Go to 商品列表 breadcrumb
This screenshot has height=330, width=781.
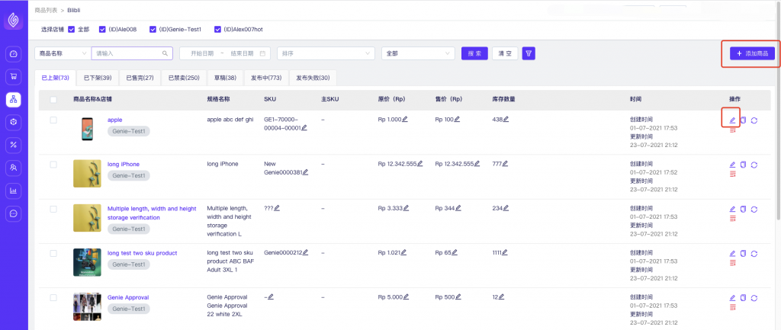coord(46,10)
